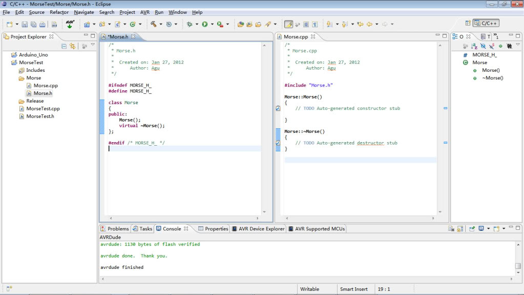
Task: Collapse all in Project Explorer
Action: pyautogui.click(x=64, y=46)
